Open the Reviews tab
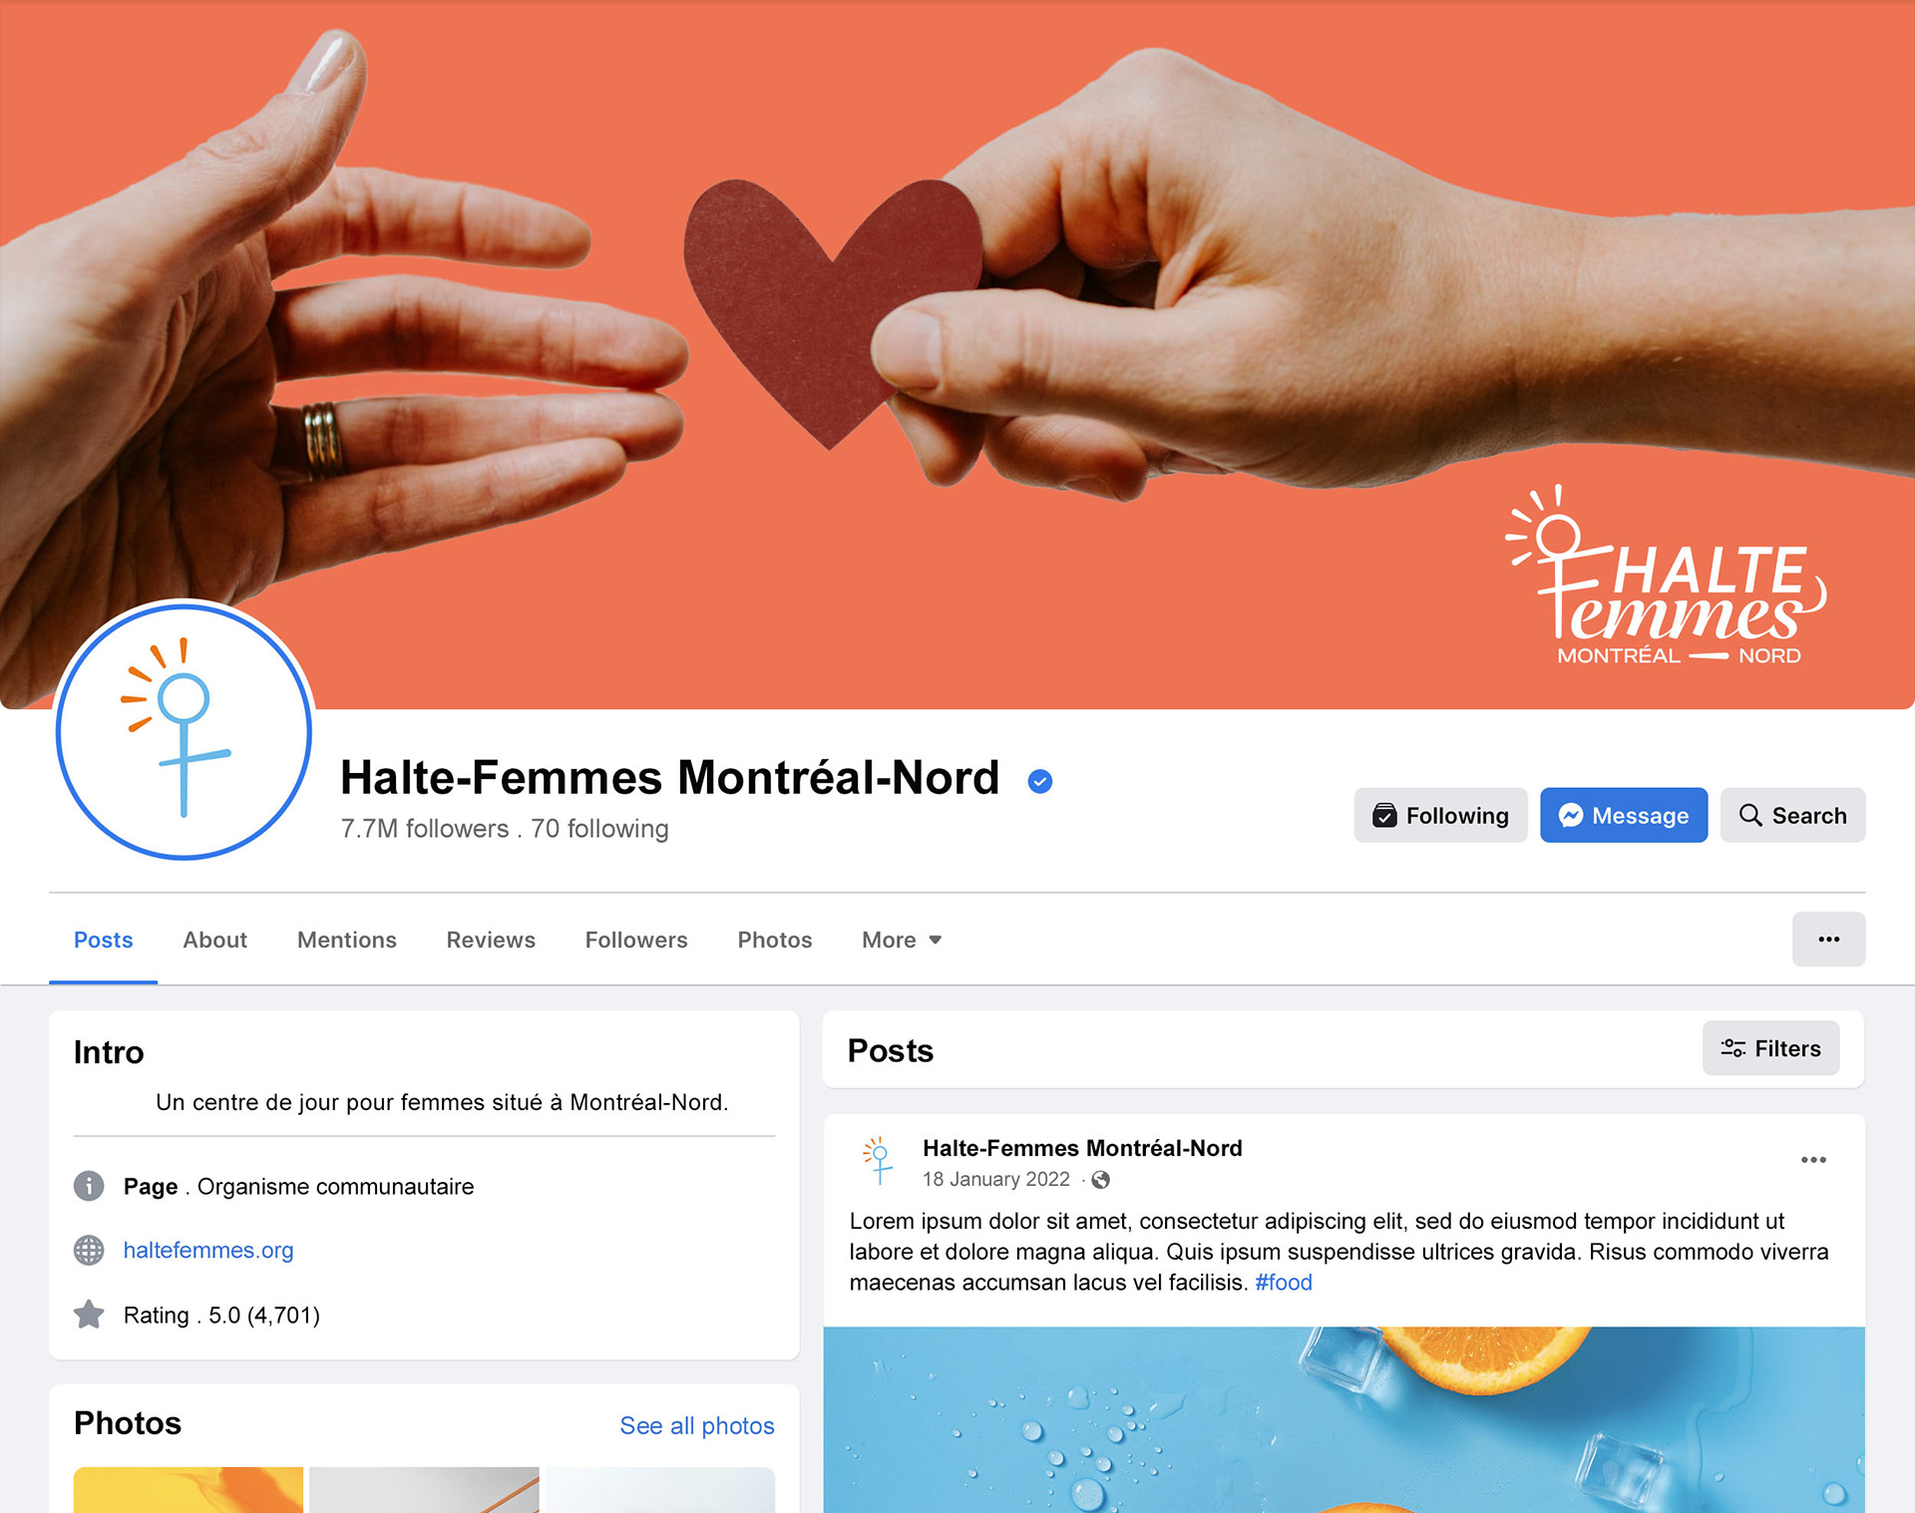 pyautogui.click(x=491, y=940)
